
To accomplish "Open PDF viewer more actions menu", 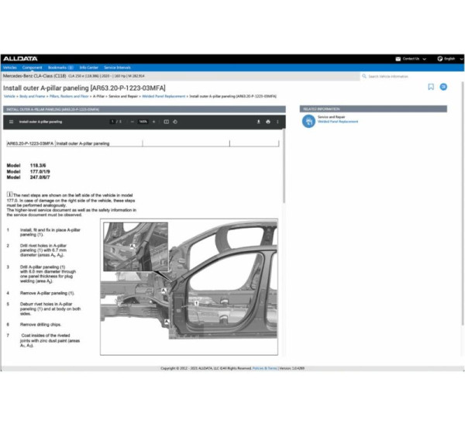I will 278,122.
